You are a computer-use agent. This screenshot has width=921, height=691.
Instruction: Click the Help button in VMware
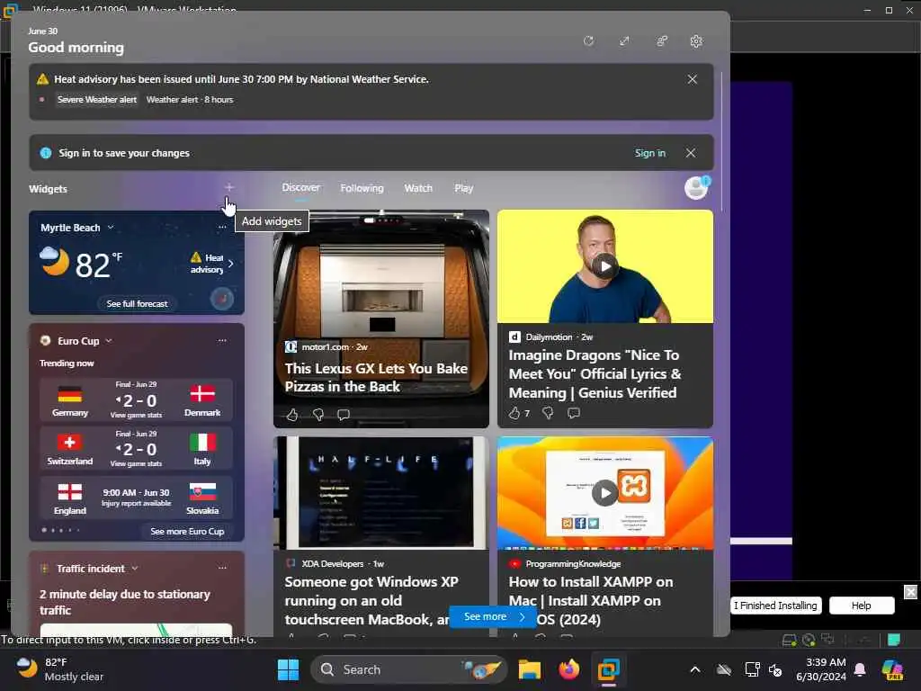point(861,606)
